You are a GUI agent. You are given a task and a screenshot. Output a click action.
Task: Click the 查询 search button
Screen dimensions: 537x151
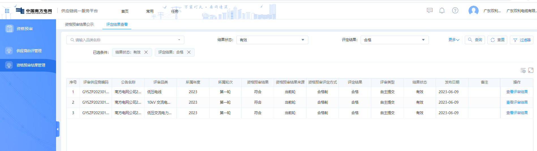[x=475, y=40]
